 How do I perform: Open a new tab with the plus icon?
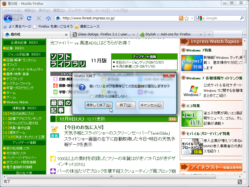pos(209,34)
